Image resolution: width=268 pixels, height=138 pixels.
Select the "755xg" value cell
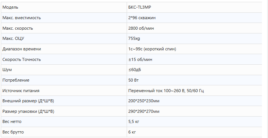(x=194, y=39)
